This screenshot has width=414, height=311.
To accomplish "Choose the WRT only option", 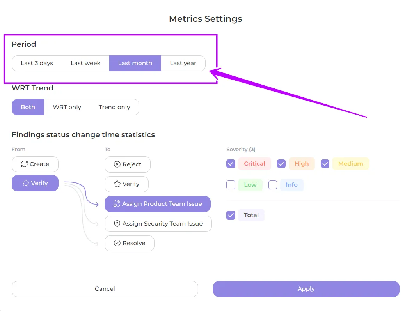I will pos(67,107).
